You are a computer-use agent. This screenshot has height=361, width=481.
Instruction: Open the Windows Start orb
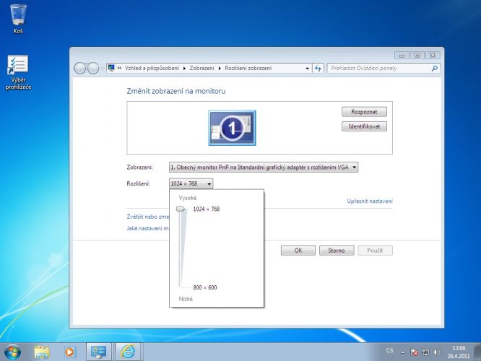(12, 352)
